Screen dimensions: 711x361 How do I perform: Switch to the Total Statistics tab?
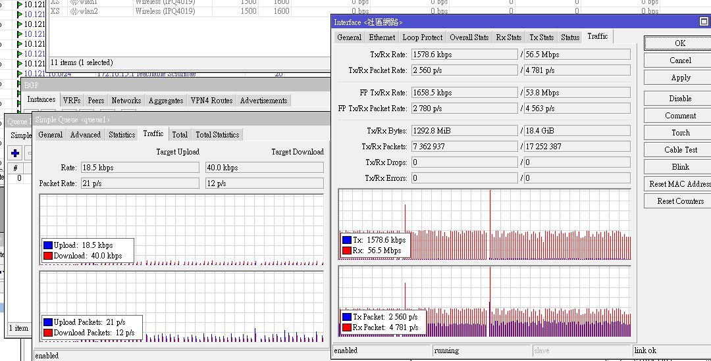tap(217, 135)
